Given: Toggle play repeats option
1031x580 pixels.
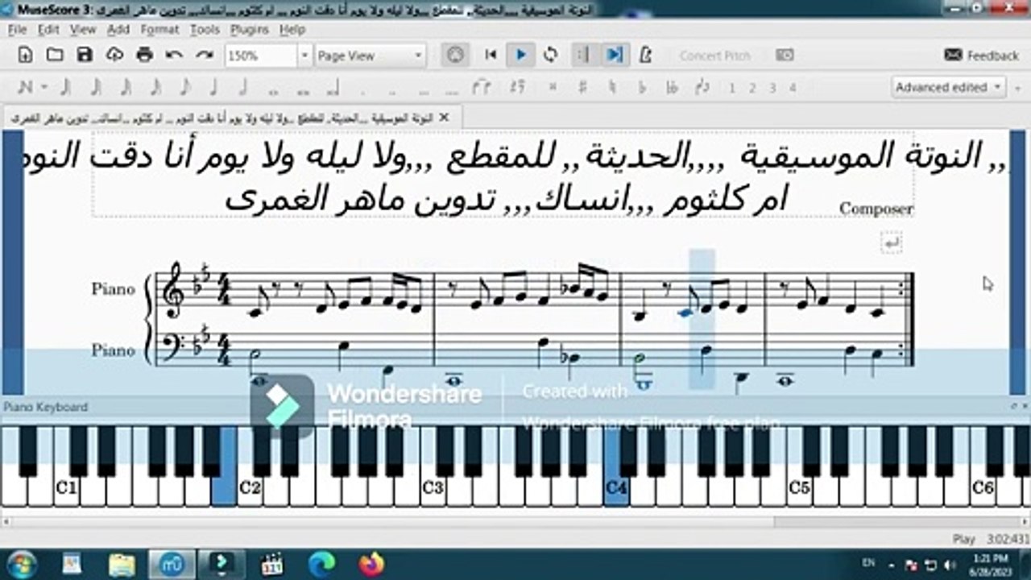Looking at the screenshot, I should point(583,55).
